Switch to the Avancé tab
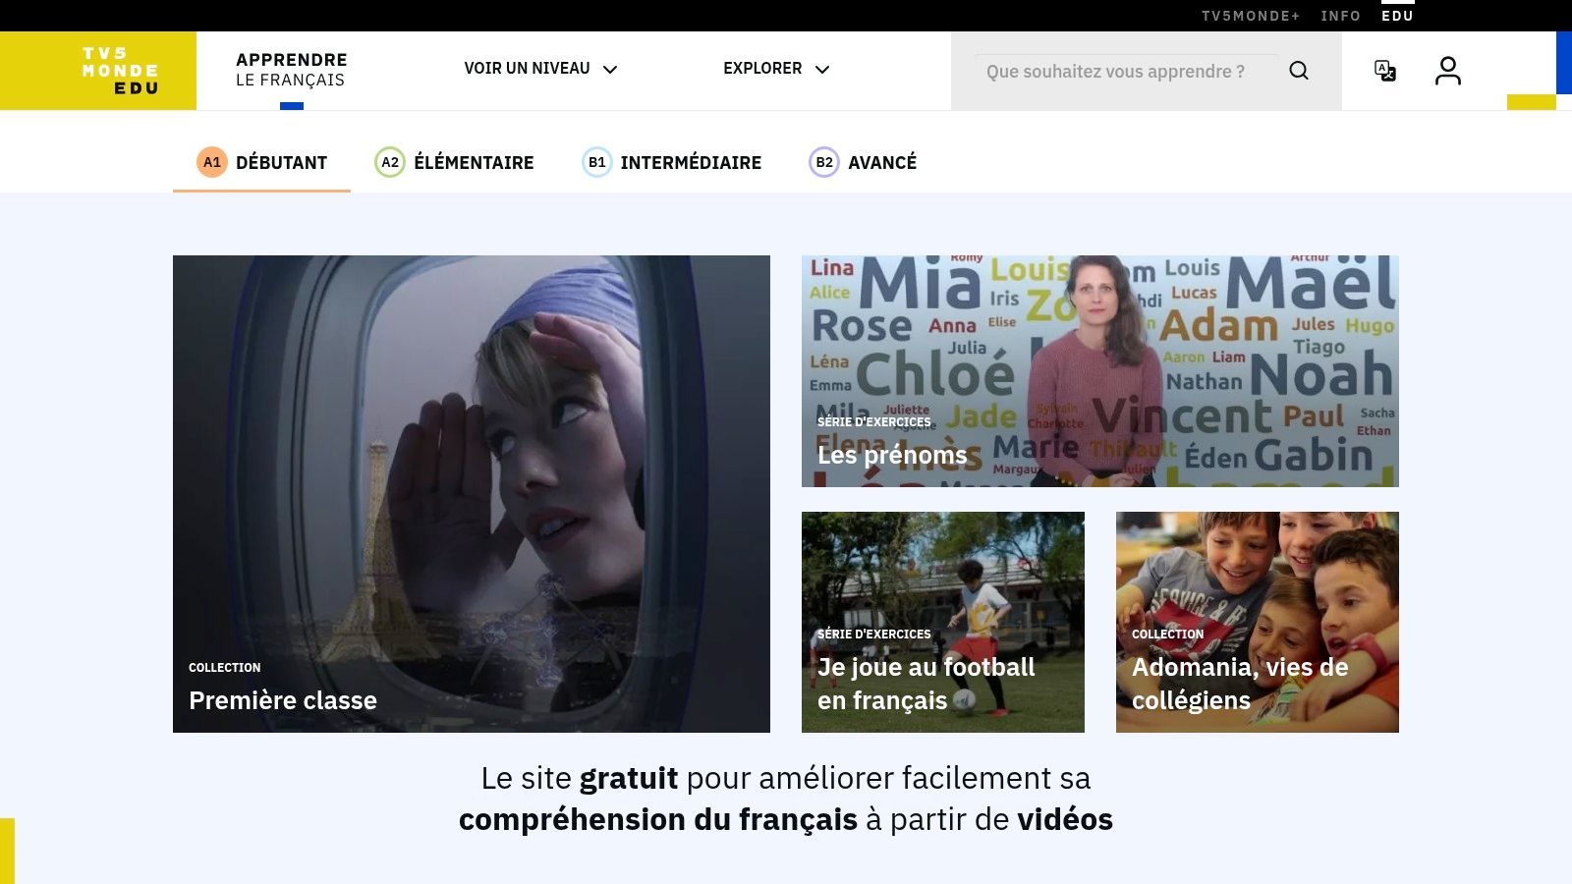1572x884 pixels. coord(863,162)
